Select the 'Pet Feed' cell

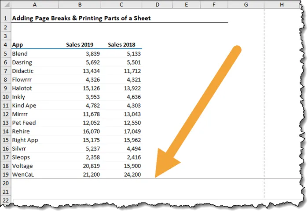[24, 123]
